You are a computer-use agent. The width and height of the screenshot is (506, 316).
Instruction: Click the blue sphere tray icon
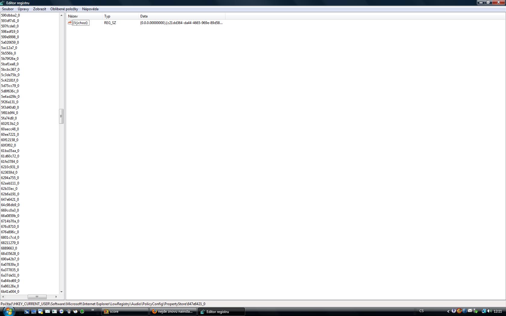465,311
